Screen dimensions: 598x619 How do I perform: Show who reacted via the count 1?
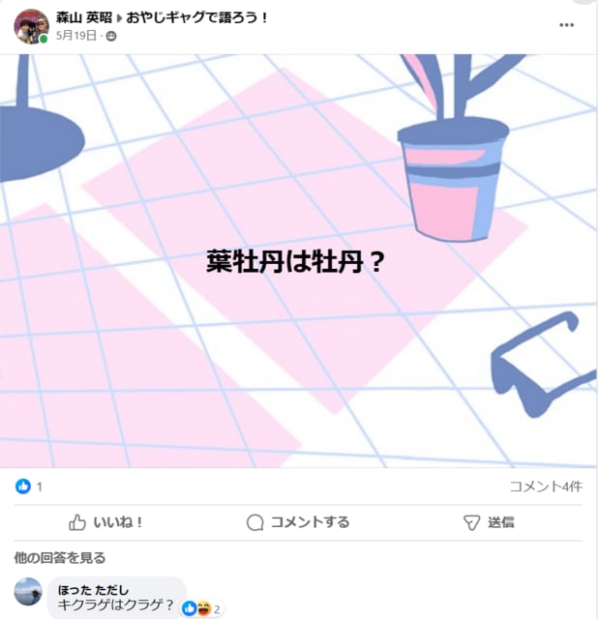39,486
